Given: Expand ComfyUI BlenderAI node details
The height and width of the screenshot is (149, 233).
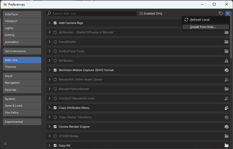Looking at the screenshot, I should click(x=49, y=98).
